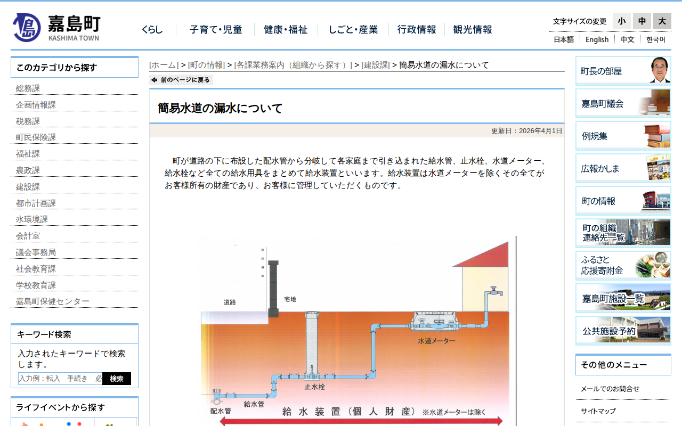Image resolution: width=682 pixels, height=426 pixels.
Task: Open the 嘉島町議会 banner
Action: tap(622, 103)
